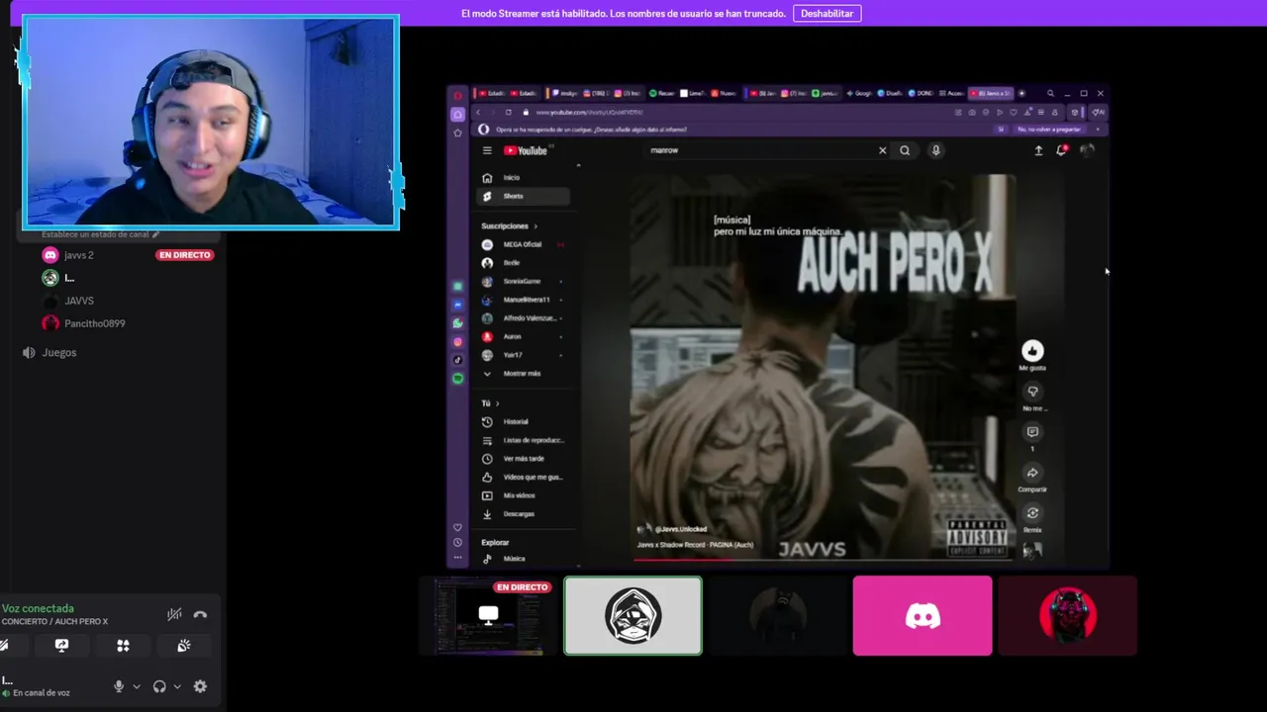This screenshot has height=712, width=1267.
Task: Expand headphone output options arrow
Action: [x=177, y=686]
